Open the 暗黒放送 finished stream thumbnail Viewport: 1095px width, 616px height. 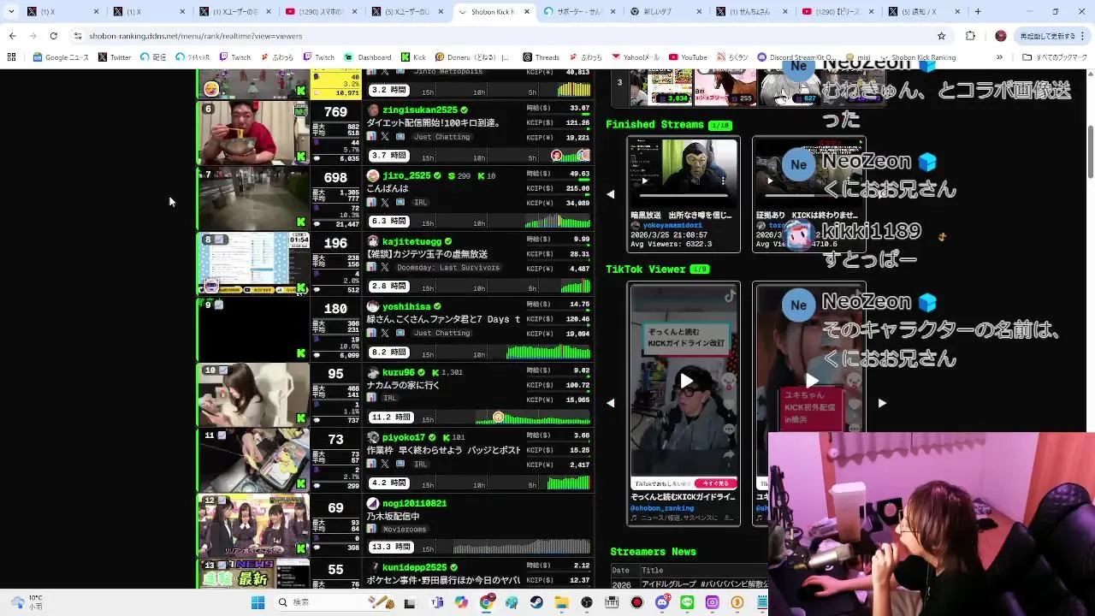684,173
